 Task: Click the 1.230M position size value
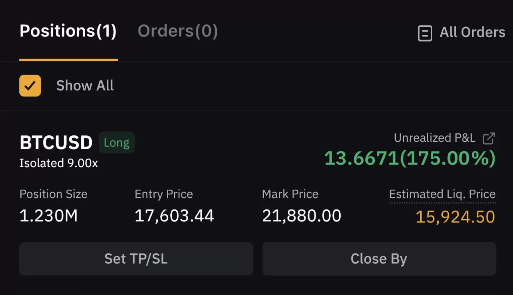49,216
